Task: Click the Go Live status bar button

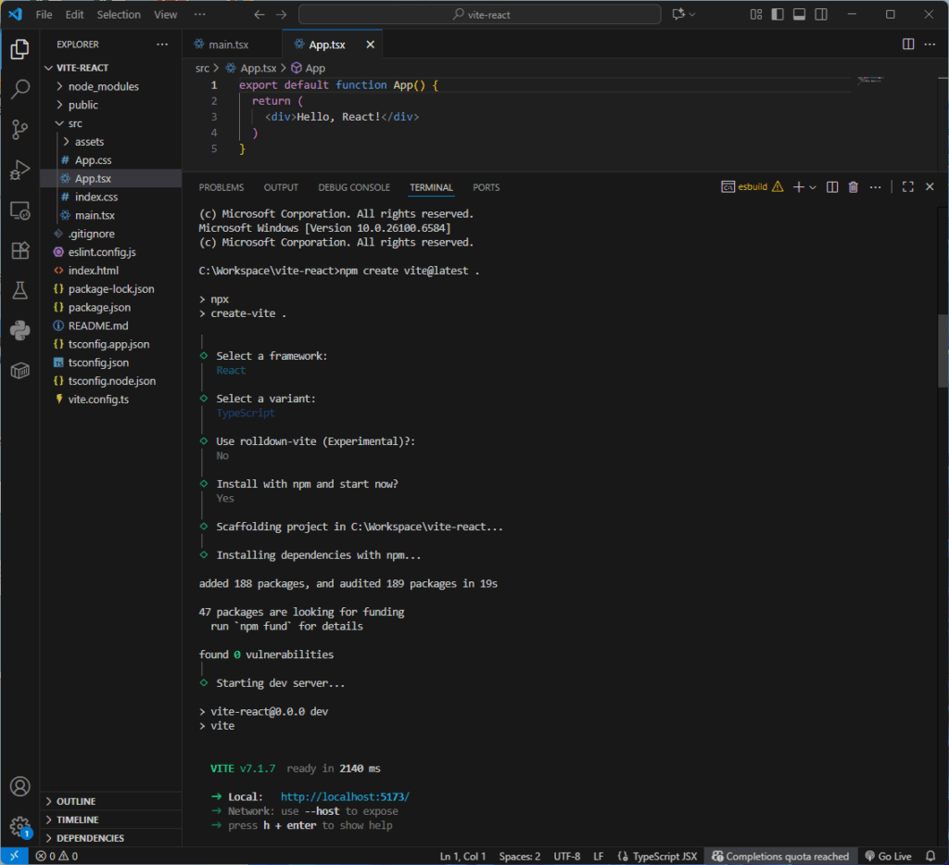Action: (888, 856)
